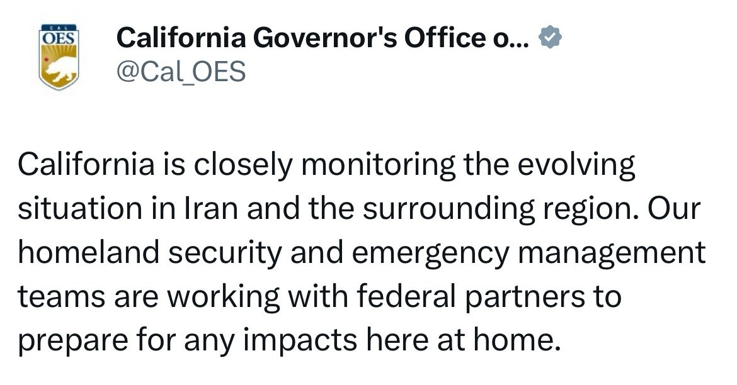
Task: Click the tweet's first word "California"
Action: [x=86, y=165]
